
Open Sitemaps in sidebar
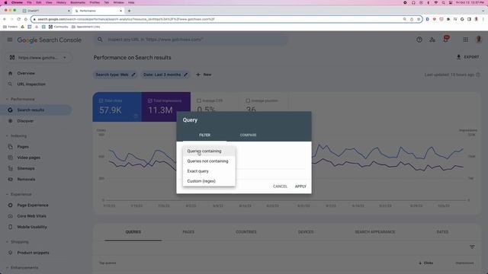(26, 168)
